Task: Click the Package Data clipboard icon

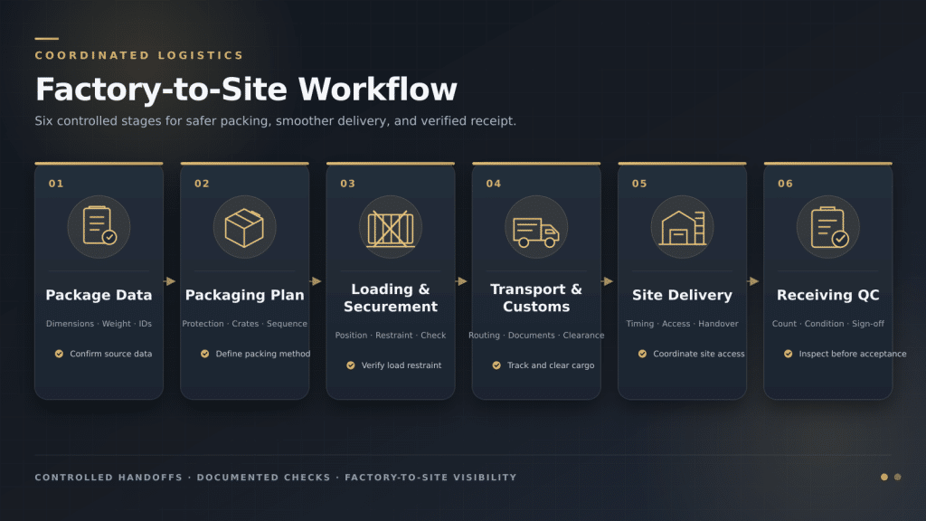Action: [x=99, y=227]
